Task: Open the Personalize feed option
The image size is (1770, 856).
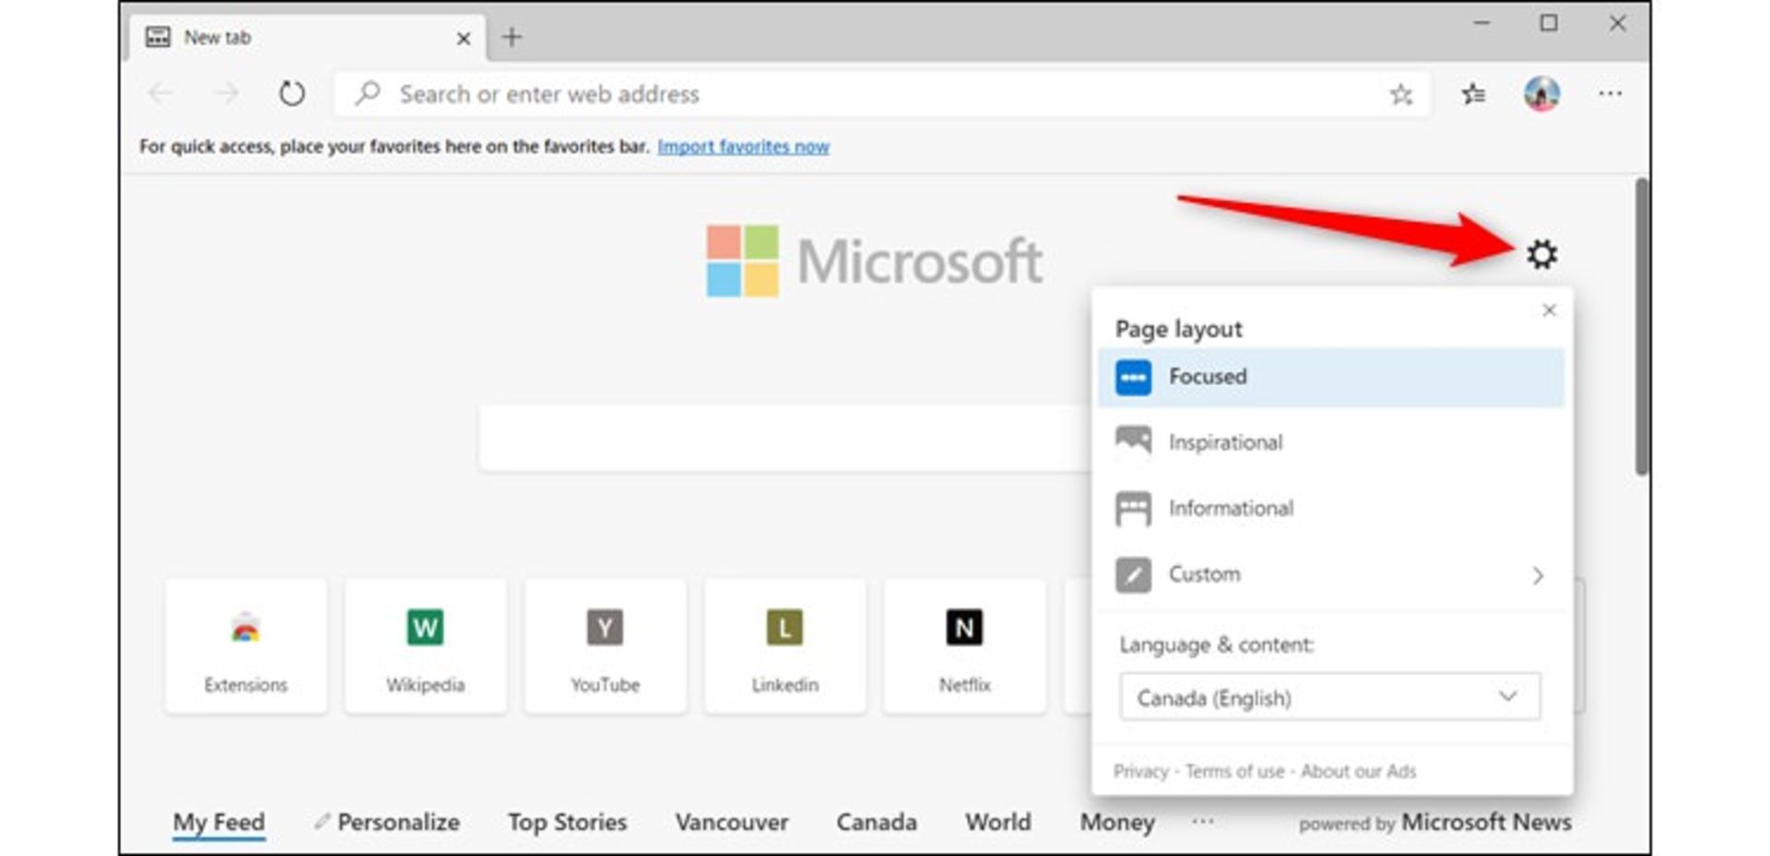Action: 387,822
